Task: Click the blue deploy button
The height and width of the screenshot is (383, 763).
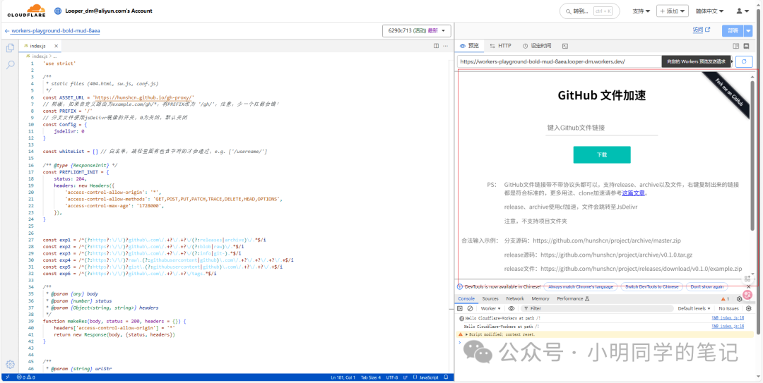Action: pyautogui.click(x=733, y=30)
